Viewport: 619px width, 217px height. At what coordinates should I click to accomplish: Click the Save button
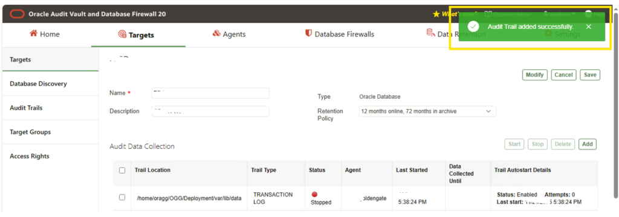click(590, 75)
